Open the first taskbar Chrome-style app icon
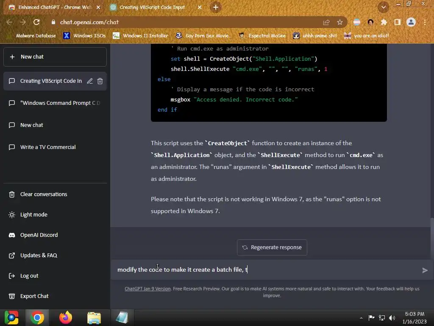This screenshot has width=434, height=326. point(11,318)
